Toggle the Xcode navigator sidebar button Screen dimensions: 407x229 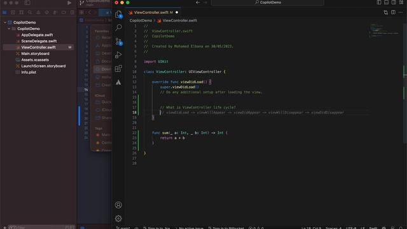point(27,3)
